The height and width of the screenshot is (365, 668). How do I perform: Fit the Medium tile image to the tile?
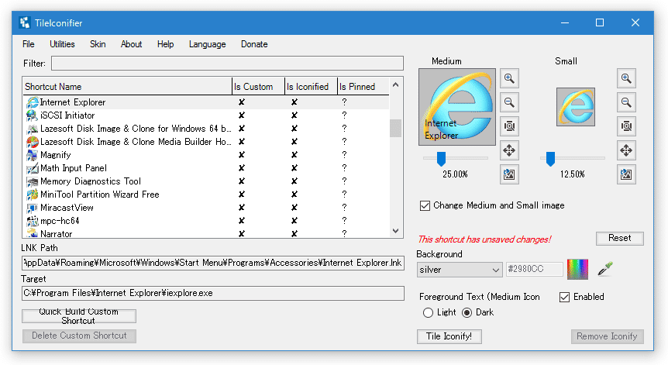pos(509,126)
